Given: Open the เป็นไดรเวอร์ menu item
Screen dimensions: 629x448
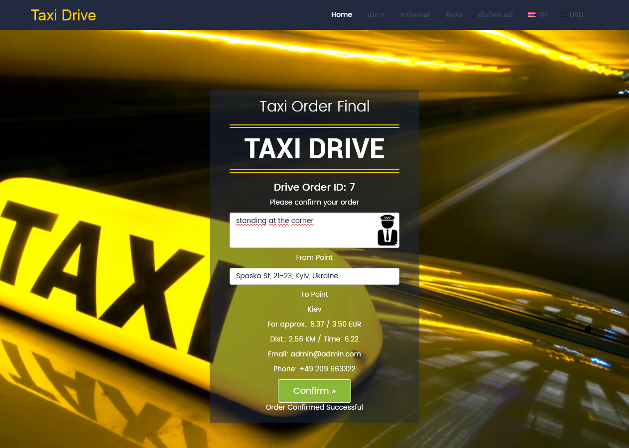Looking at the screenshot, I should [x=495, y=14].
